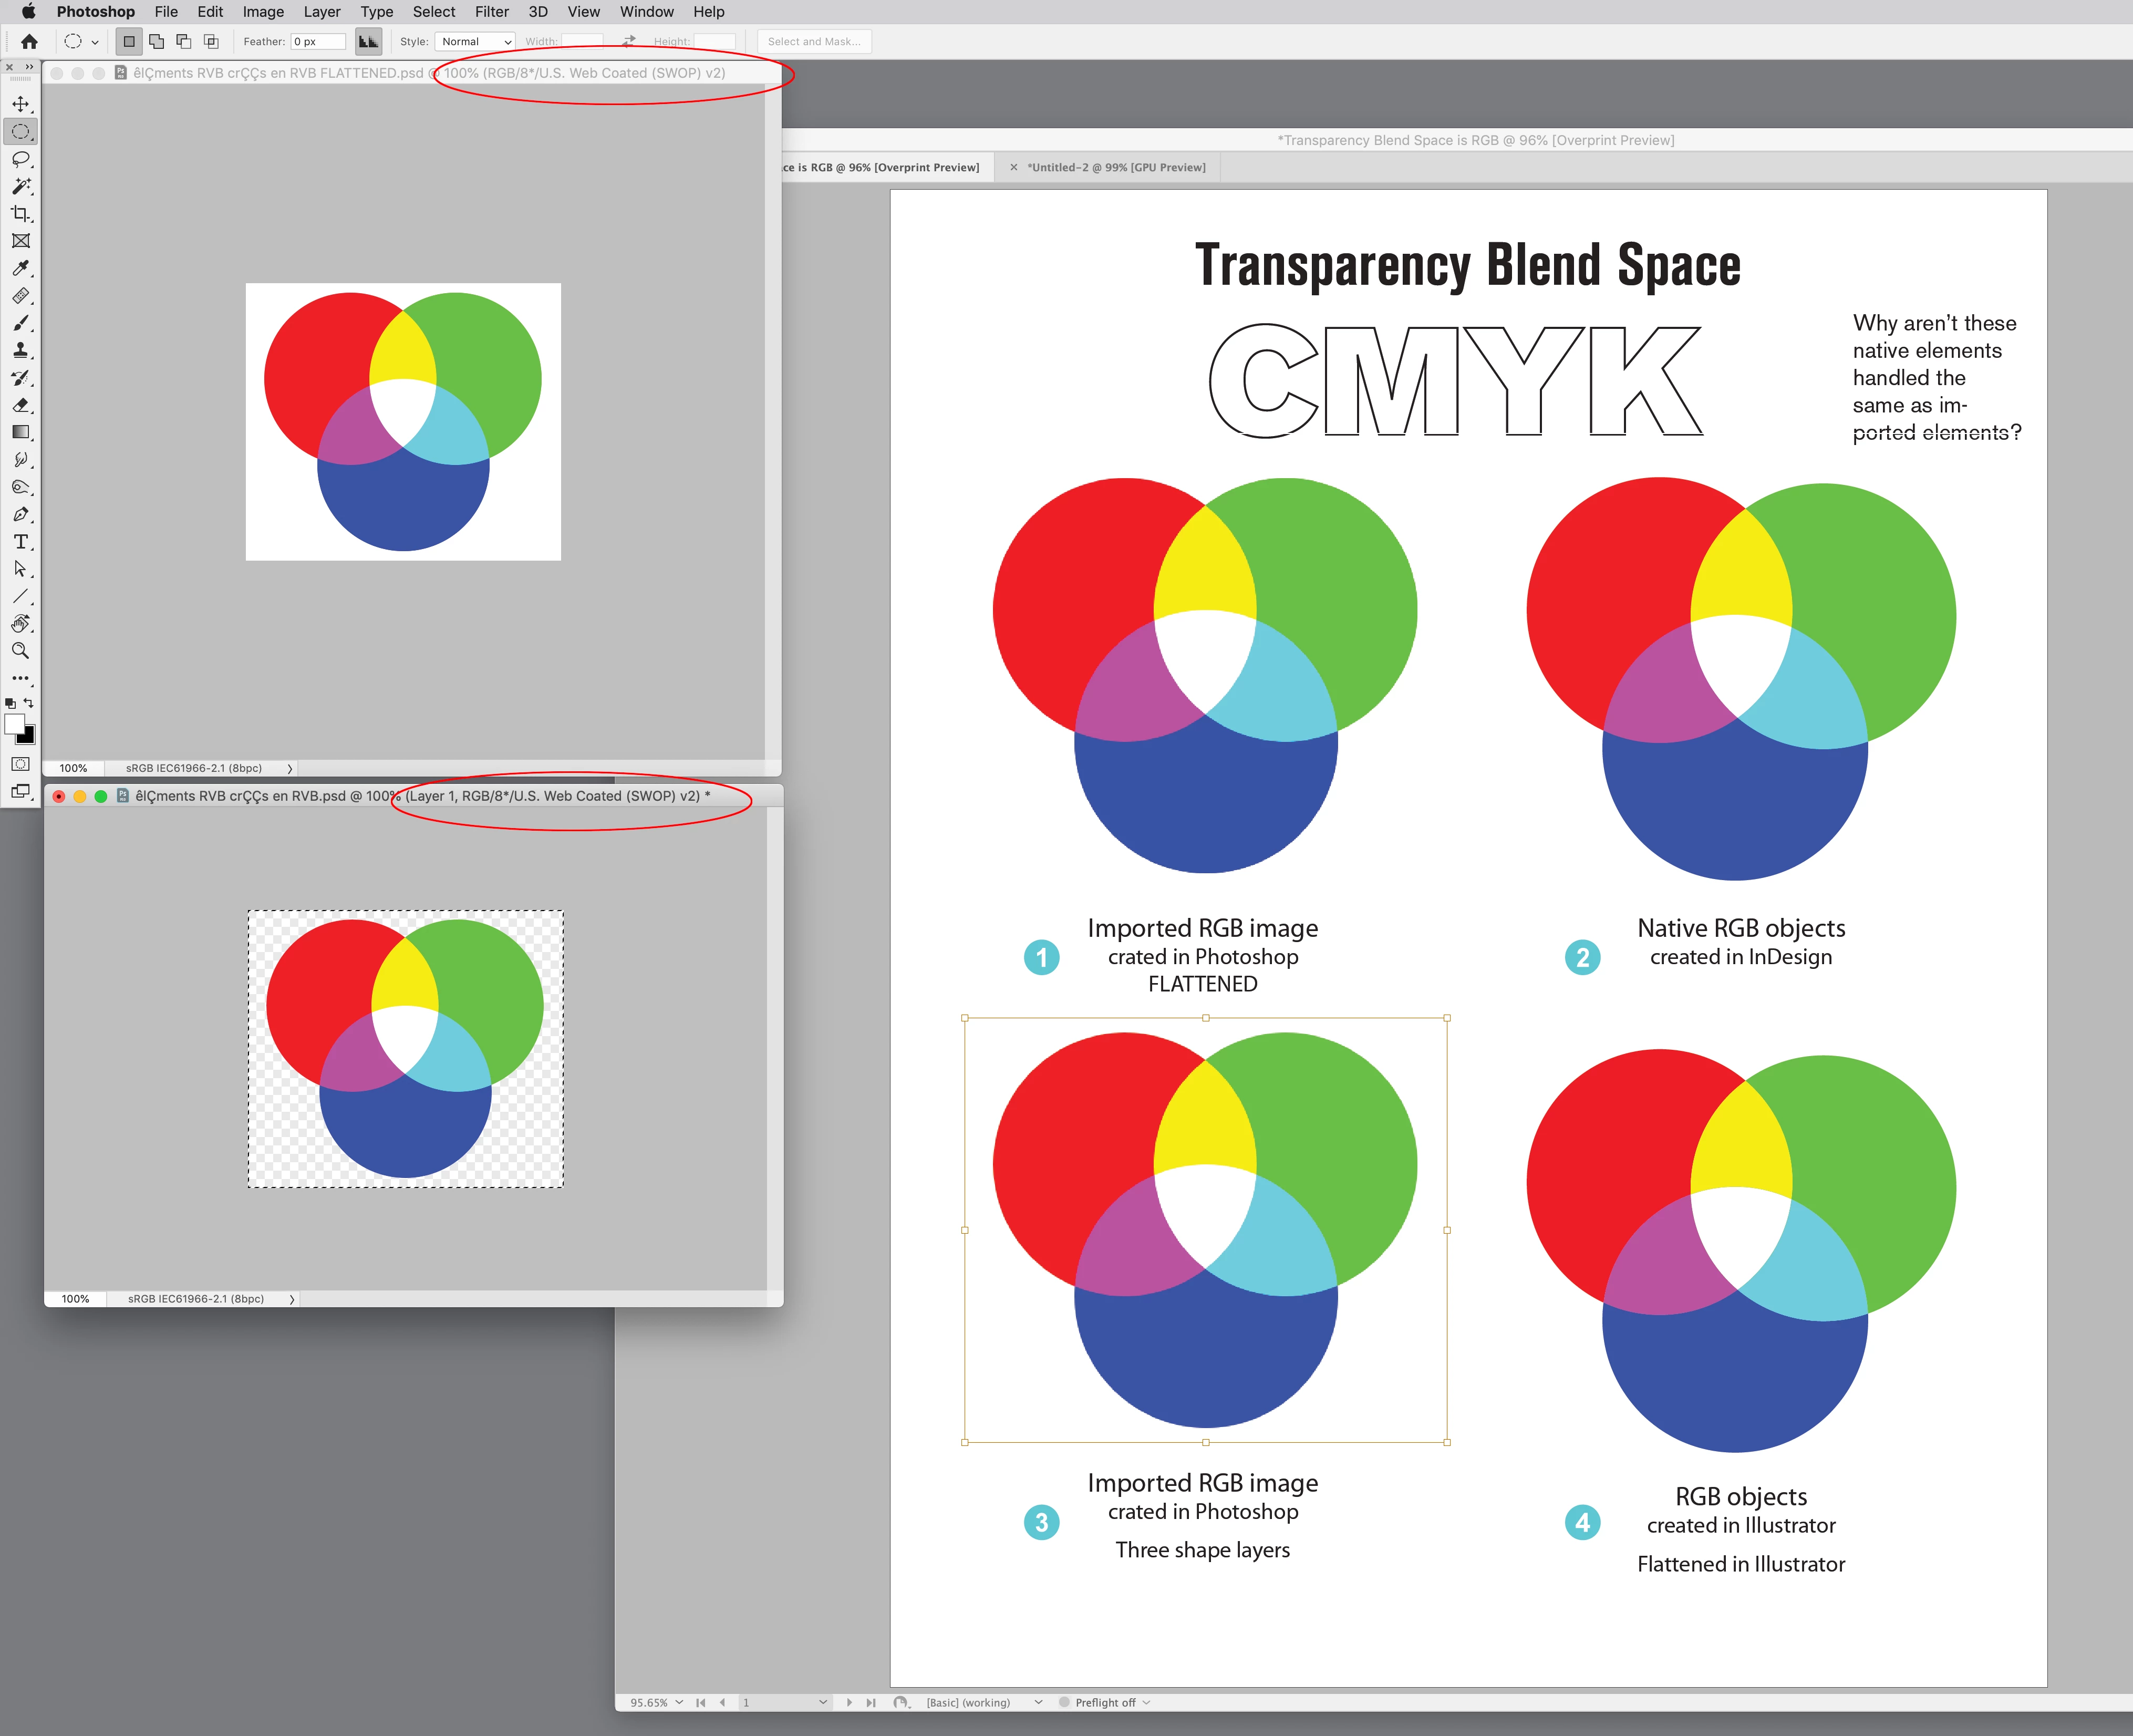The height and width of the screenshot is (1736, 2133).
Task: Select the Zoom tool
Action: pos(20,651)
